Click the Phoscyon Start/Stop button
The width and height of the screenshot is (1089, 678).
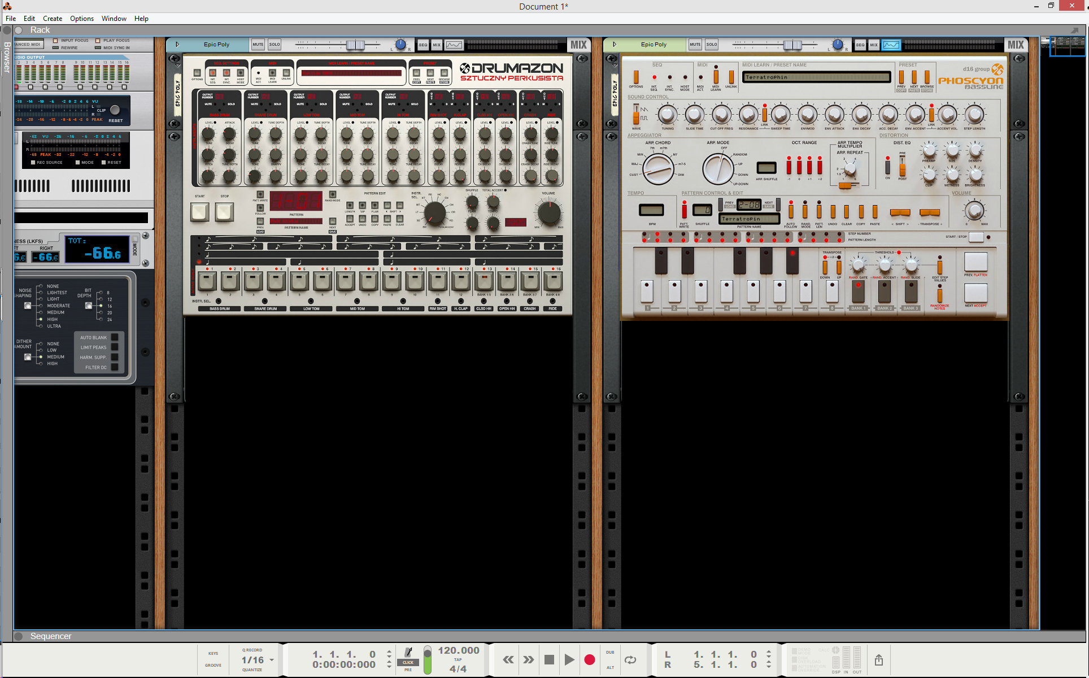coord(976,237)
